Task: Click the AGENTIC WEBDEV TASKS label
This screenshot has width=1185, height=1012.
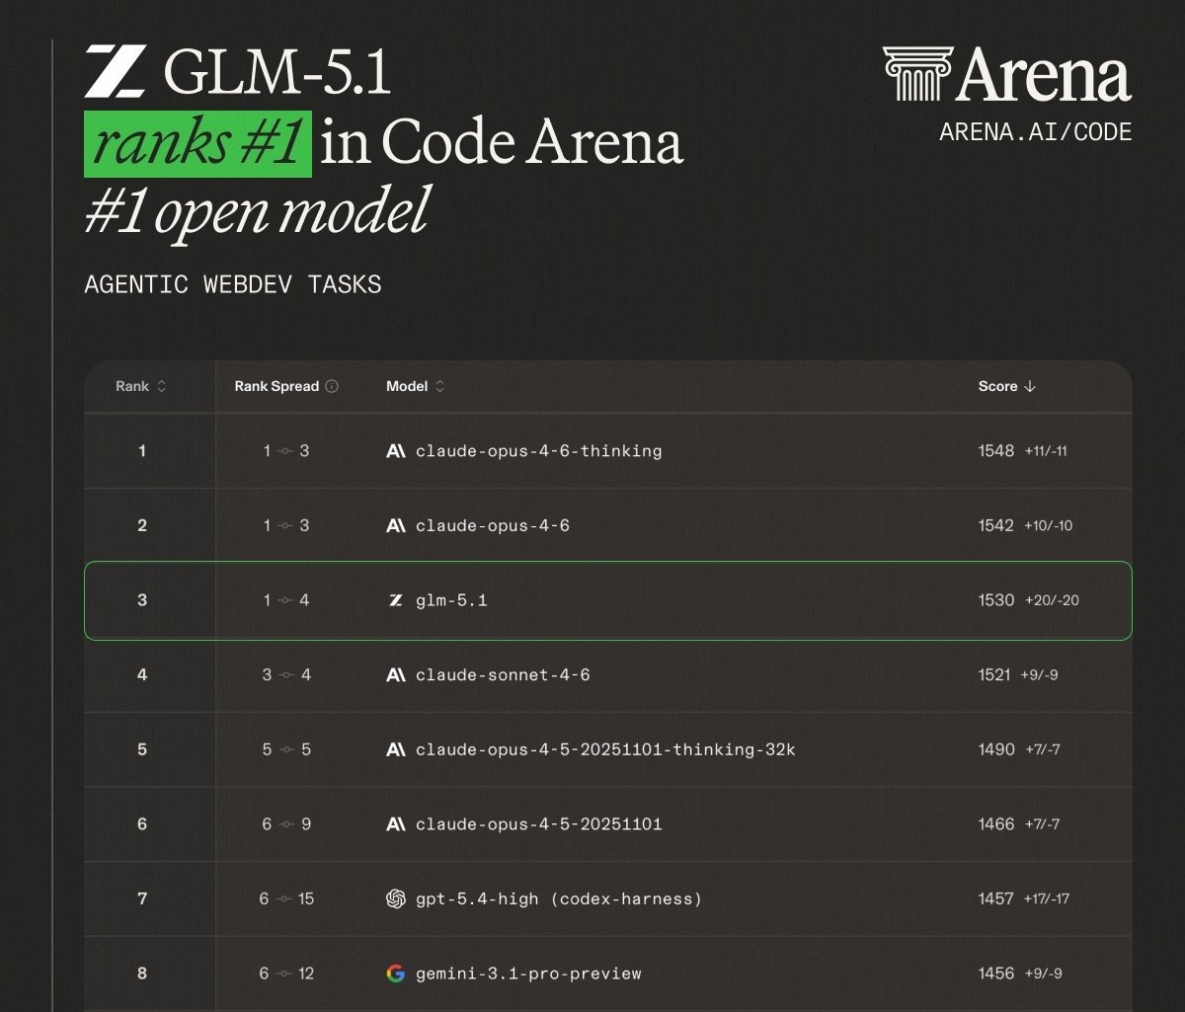Action: tap(233, 284)
